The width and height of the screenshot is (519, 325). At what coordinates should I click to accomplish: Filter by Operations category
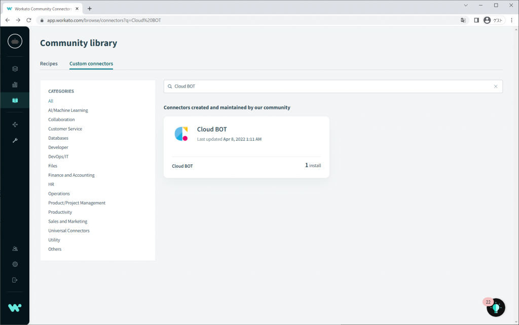coord(59,193)
